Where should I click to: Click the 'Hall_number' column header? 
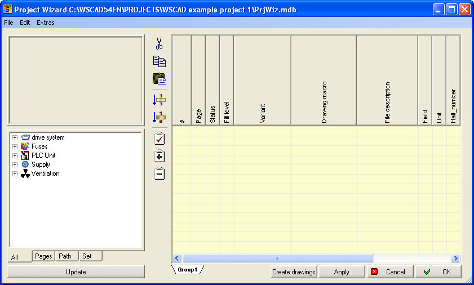[453, 80]
